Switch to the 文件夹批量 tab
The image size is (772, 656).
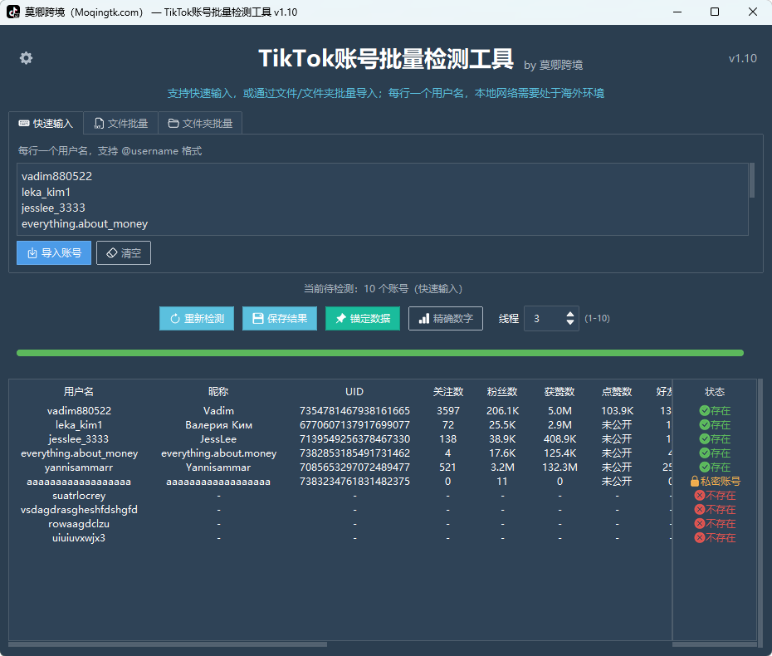(200, 124)
